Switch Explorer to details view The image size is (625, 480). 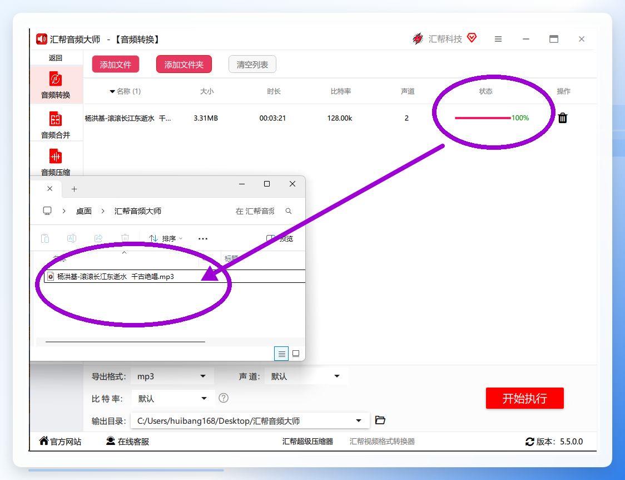[281, 354]
